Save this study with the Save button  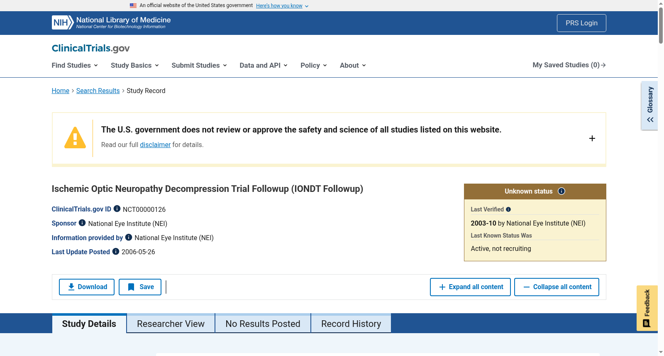tap(140, 287)
